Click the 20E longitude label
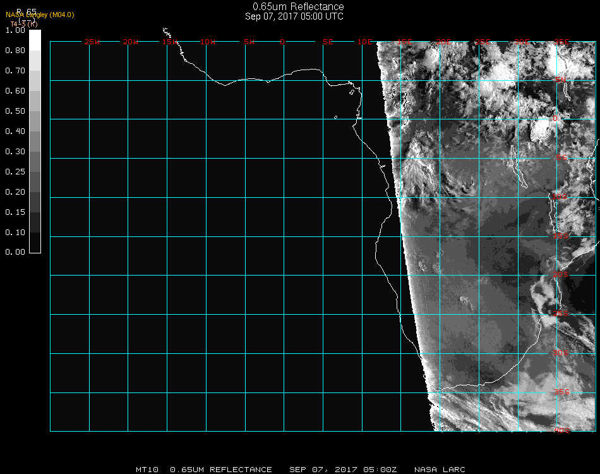Image resolution: width=600 pixels, height=474 pixels. click(444, 42)
